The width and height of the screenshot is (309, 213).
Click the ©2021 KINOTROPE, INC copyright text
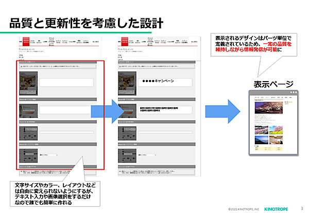[x=244, y=209]
